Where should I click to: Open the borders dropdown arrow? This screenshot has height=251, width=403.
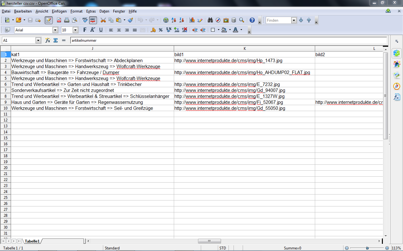(x=218, y=30)
